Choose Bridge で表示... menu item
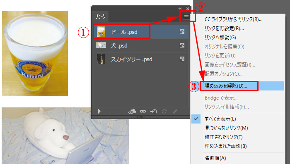Screen dimensions: 290x164 (x=221, y=98)
